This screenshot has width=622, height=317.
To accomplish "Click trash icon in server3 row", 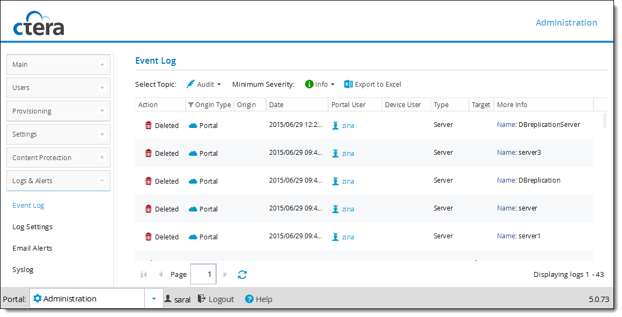I will click(149, 153).
